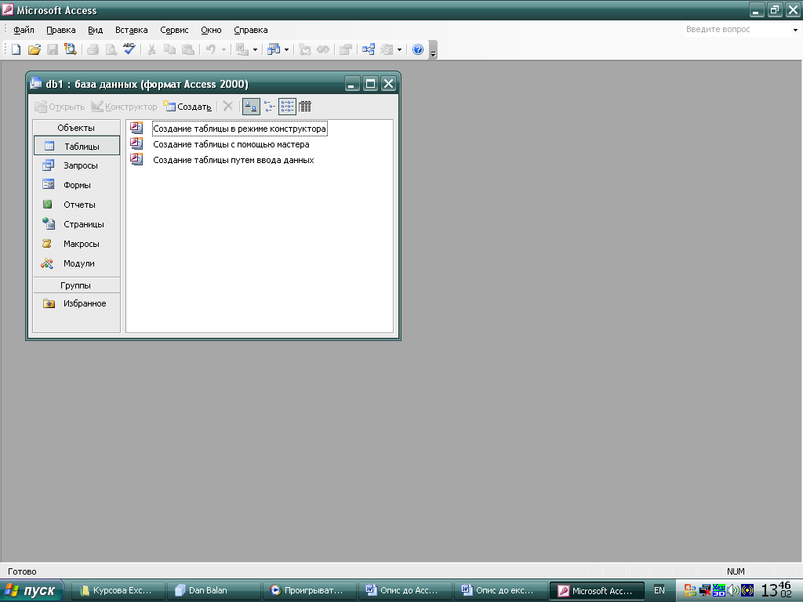Expand the Office Links dropdown arrow
This screenshot has width=803, height=602.
255,49
